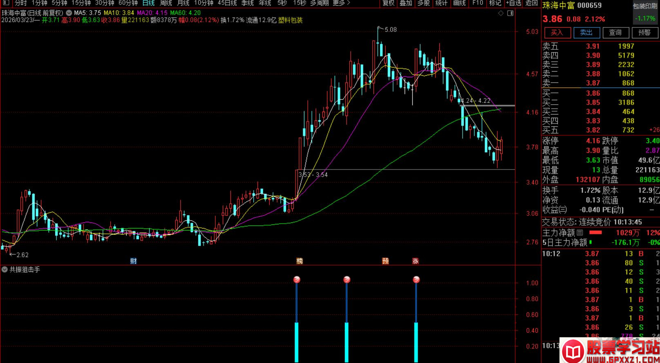Click the 2.62 low price label

pyautogui.click(x=22, y=255)
